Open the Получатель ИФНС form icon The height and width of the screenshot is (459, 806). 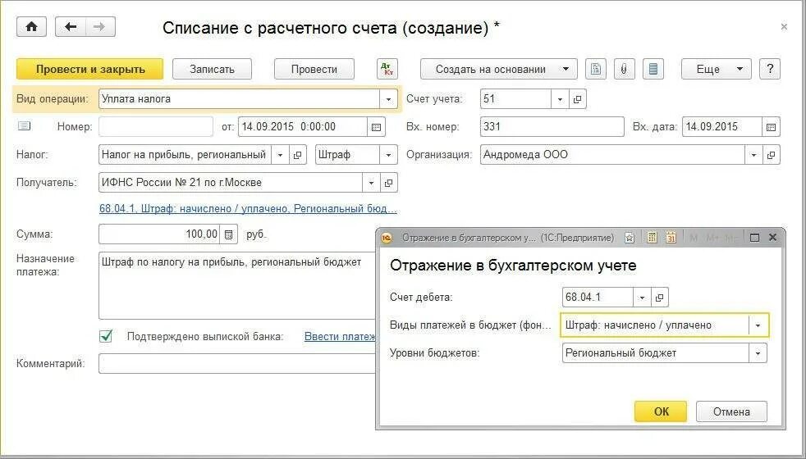(x=388, y=182)
